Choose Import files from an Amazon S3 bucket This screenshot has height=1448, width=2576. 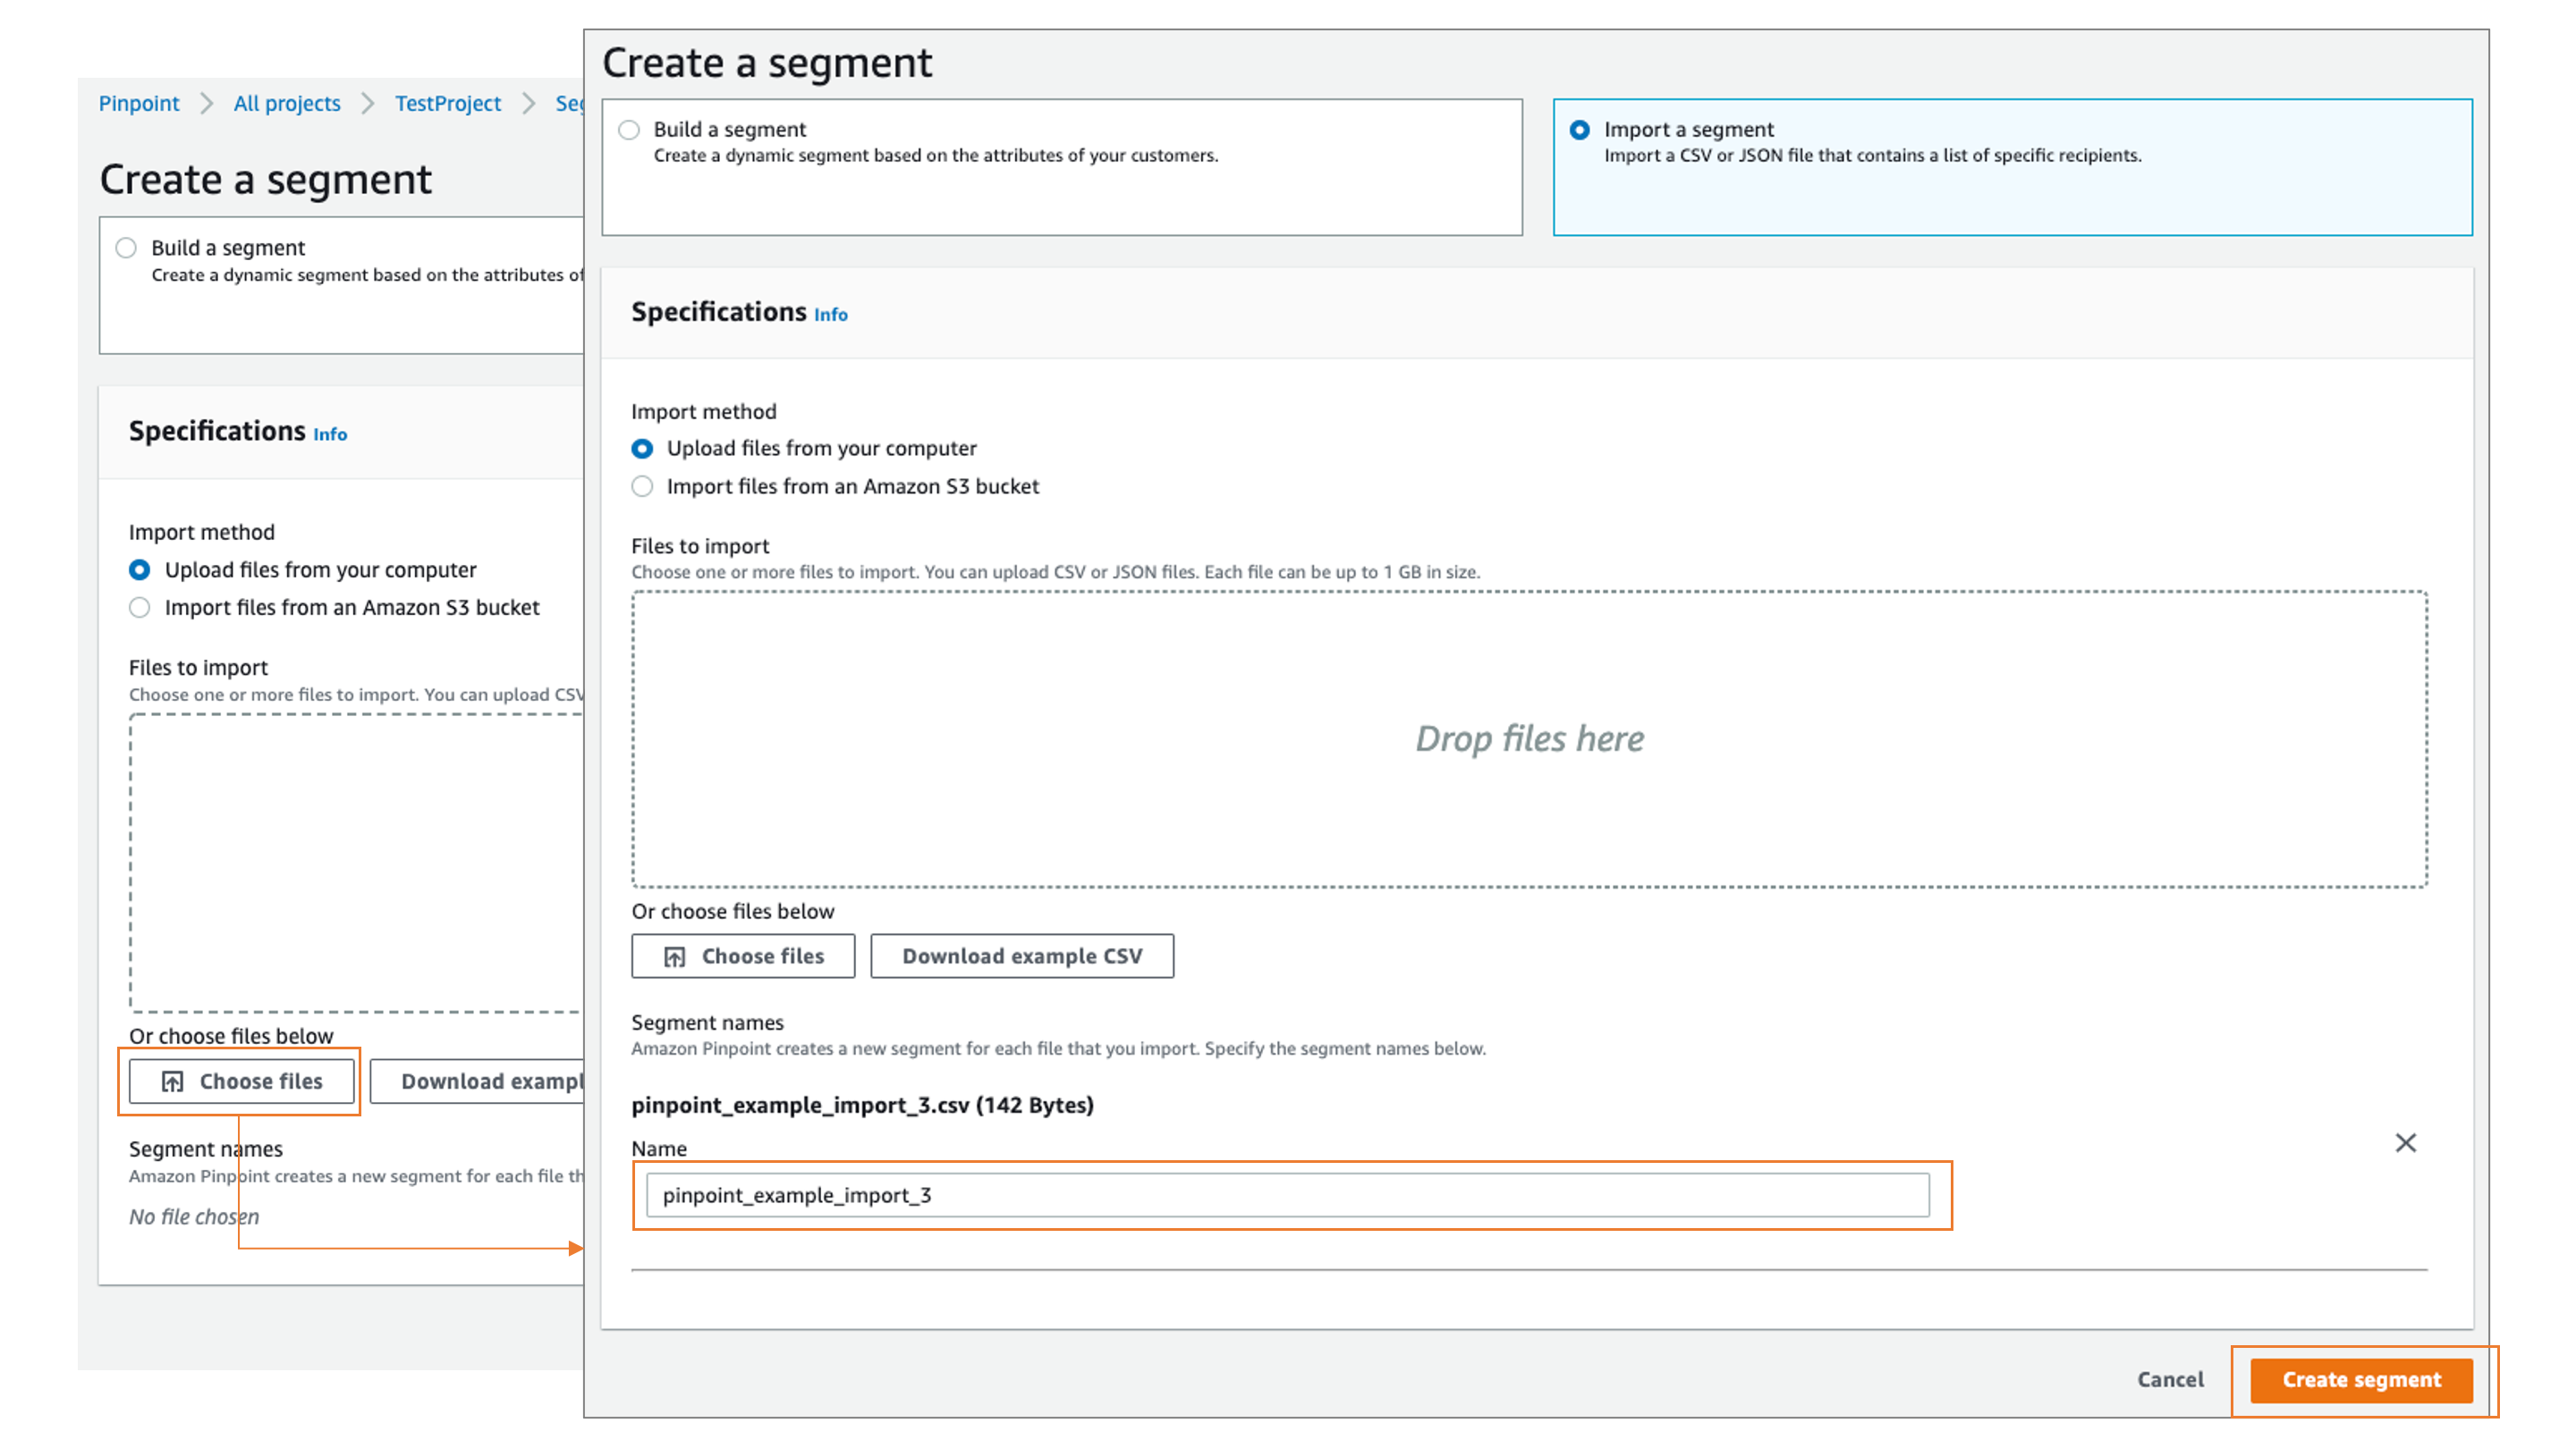(x=643, y=486)
